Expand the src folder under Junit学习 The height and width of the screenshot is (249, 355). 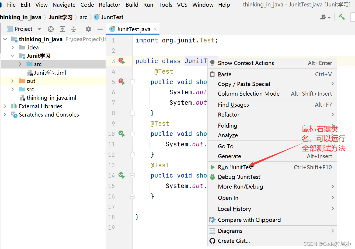pos(20,64)
